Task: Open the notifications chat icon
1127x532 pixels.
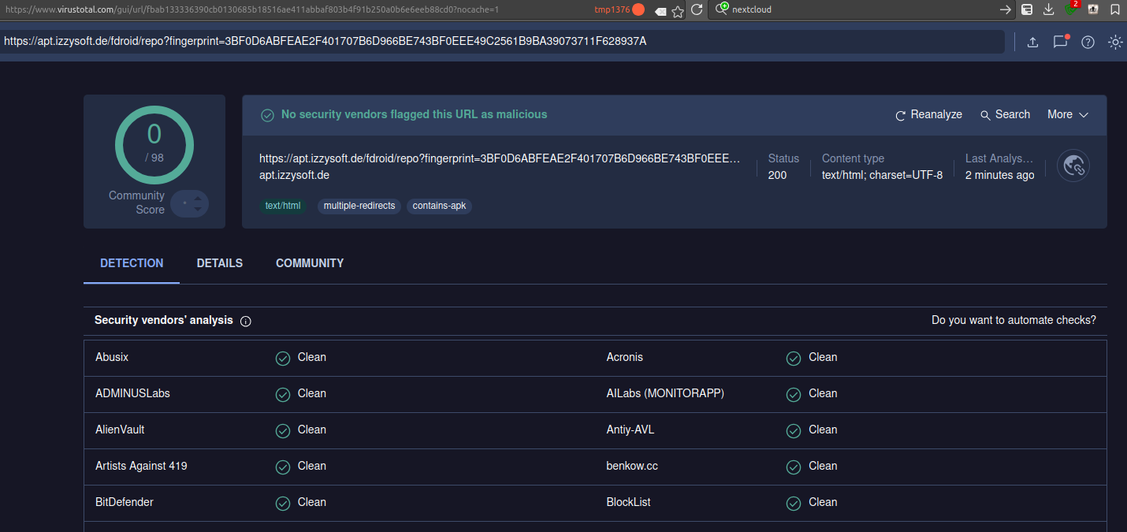Action: (x=1060, y=42)
